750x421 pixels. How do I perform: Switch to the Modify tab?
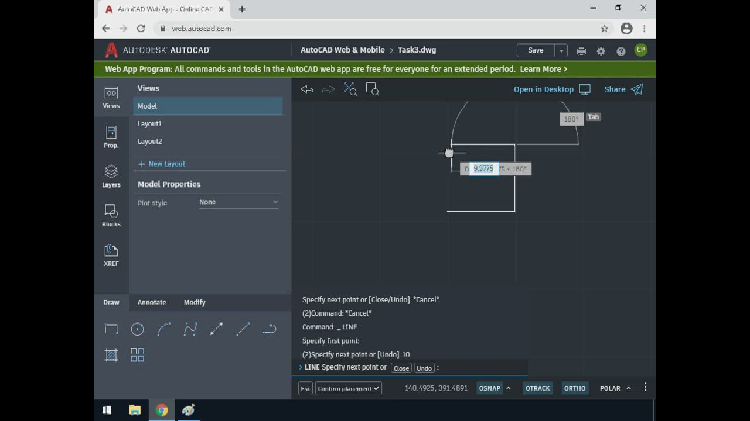(195, 302)
